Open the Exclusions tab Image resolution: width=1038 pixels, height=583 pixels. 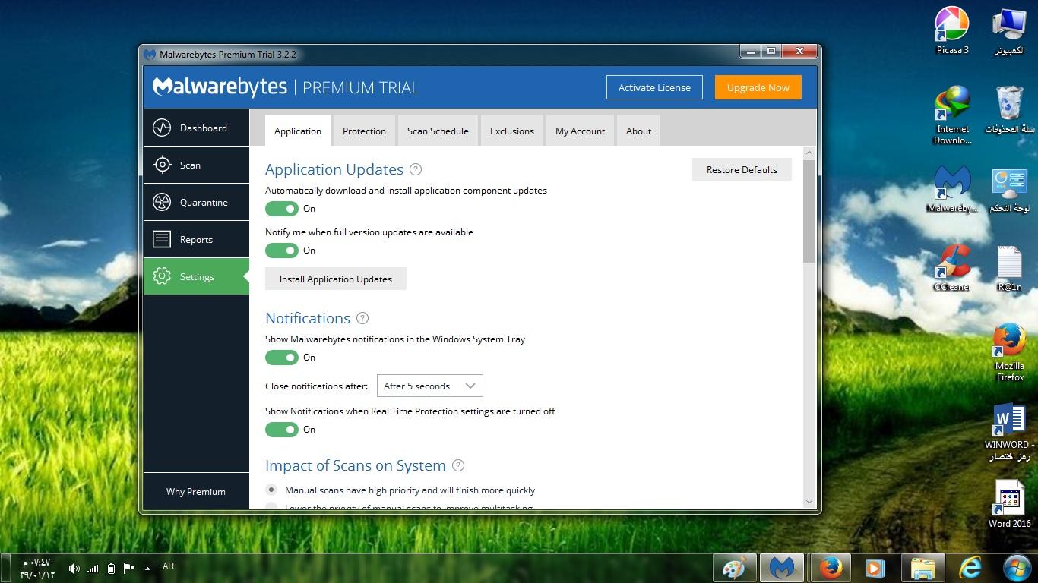512,131
